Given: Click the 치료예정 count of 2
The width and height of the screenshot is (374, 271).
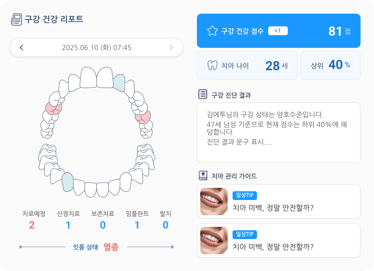Looking at the screenshot, I should 32,225.
